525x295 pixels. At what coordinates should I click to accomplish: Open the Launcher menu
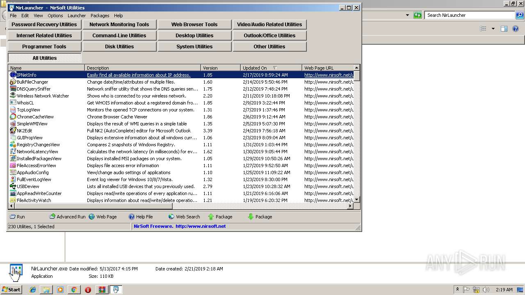pos(77,16)
